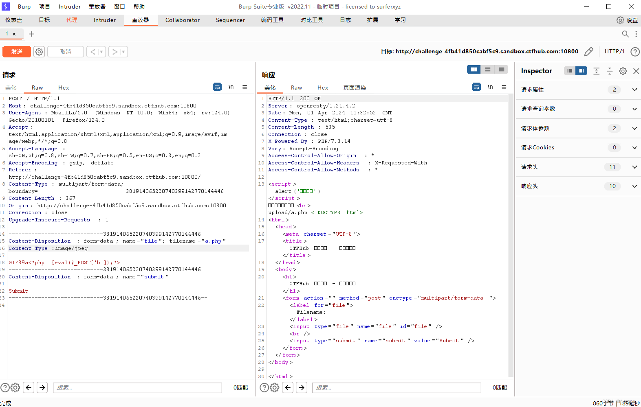Toggle request \n non-printable characters
This screenshot has width=641, height=407.
(x=231, y=87)
